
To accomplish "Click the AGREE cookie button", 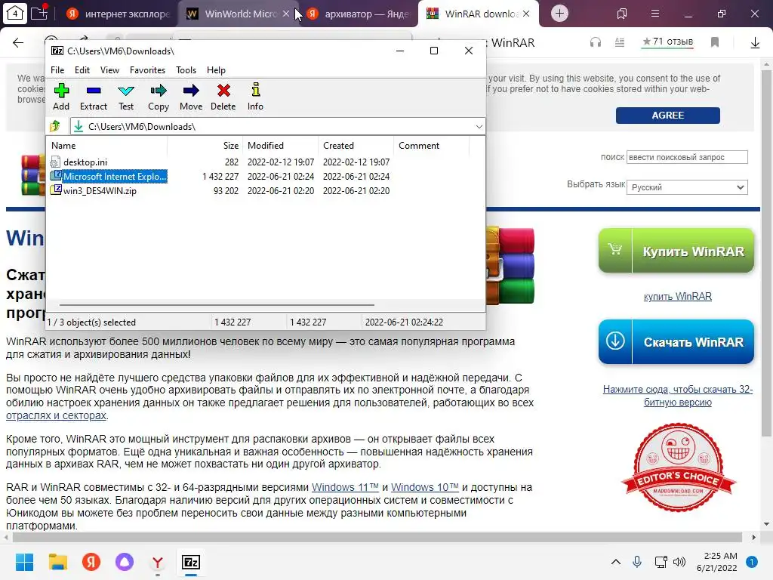I will click(667, 116).
